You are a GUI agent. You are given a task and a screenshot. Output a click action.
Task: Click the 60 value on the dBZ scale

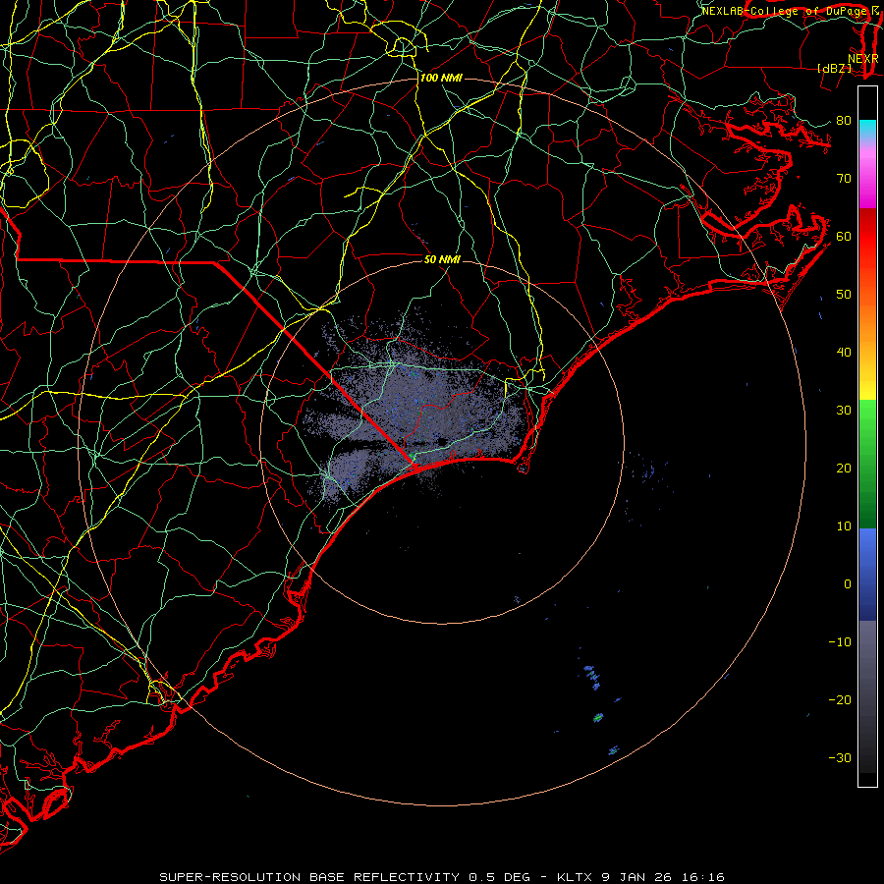tap(844, 236)
